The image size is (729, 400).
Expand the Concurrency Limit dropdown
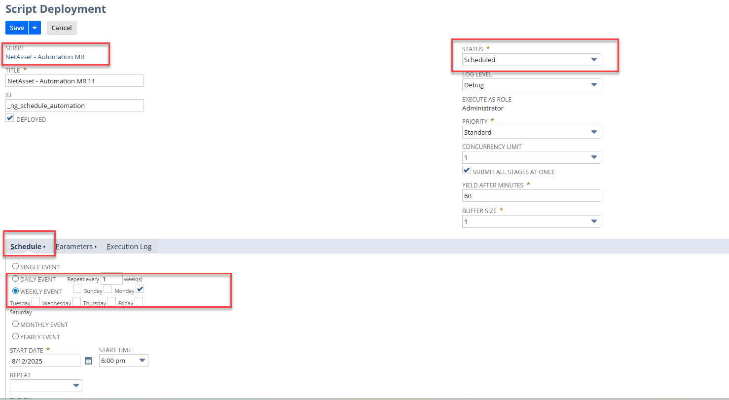tap(531, 157)
